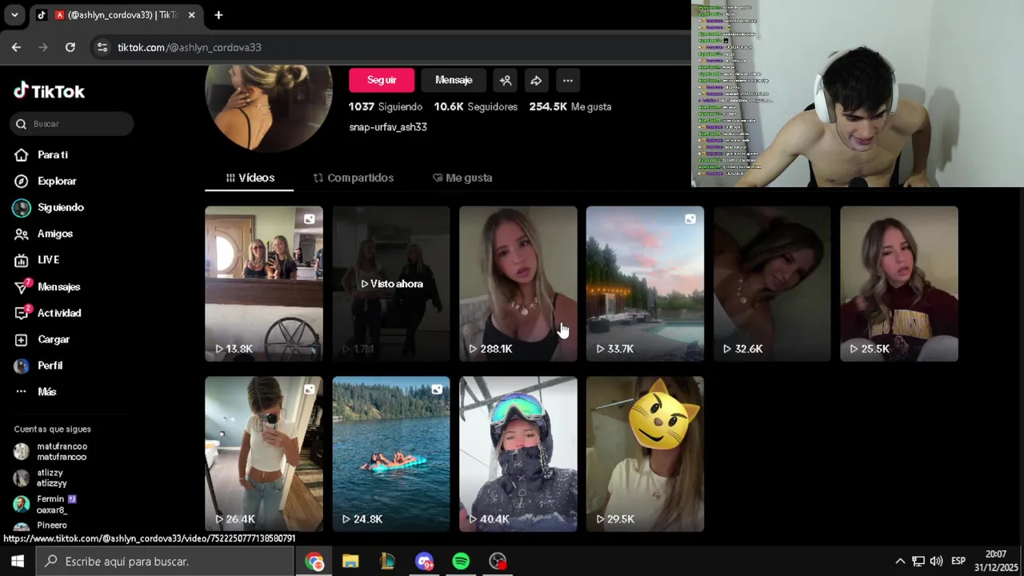Open the video with 25.5K views

pyautogui.click(x=899, y=284)
